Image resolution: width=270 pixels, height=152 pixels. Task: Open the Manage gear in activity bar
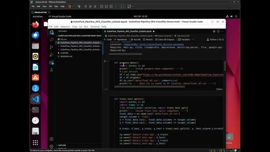(x=51, y=147)
